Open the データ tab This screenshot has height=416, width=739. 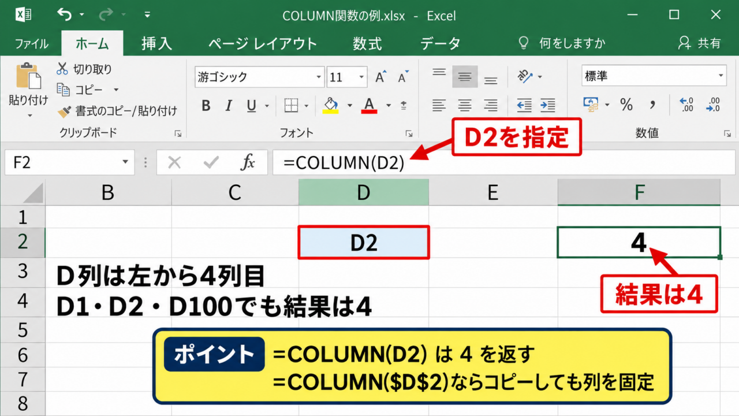(440, 44)
